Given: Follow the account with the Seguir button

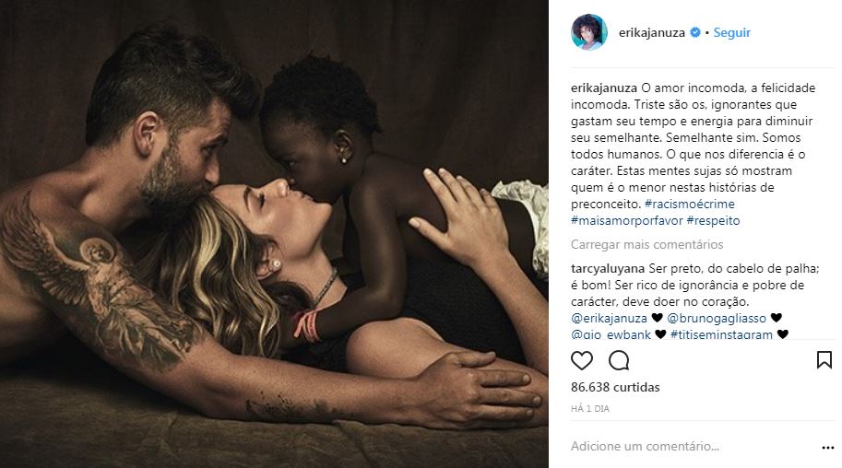Looking at the screenshot, I should tap(732, 32).
